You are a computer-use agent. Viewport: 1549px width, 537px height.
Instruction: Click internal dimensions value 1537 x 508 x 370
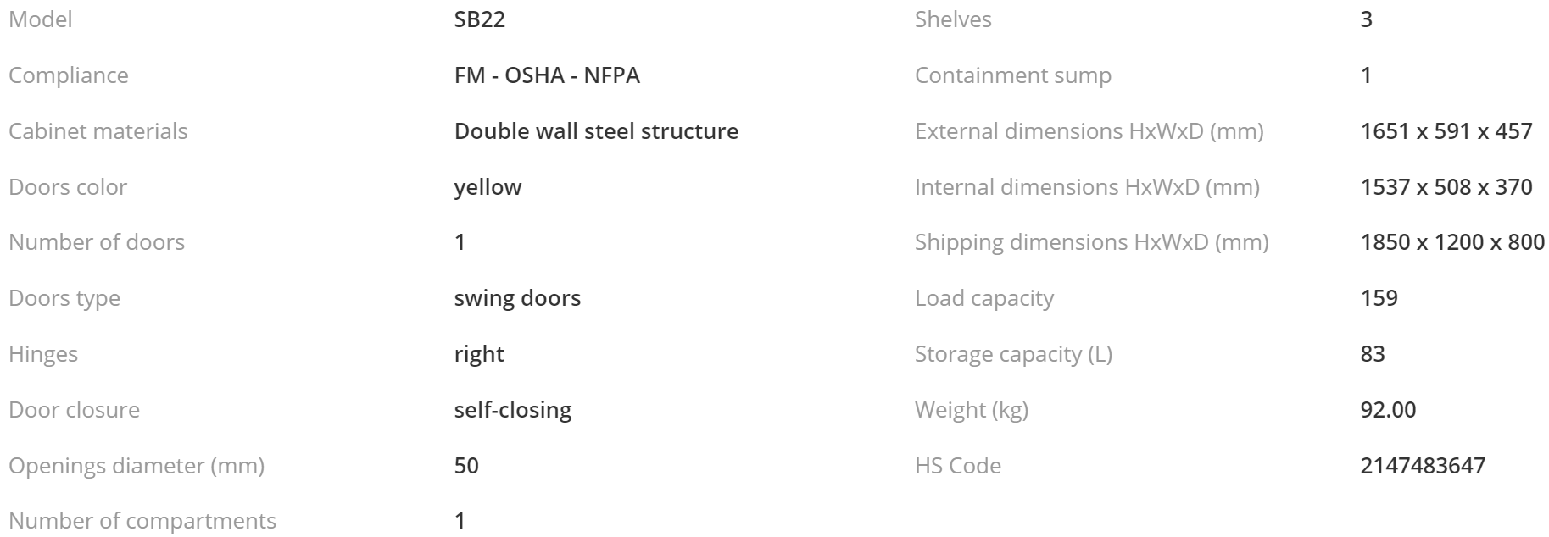pos(1446,187)
